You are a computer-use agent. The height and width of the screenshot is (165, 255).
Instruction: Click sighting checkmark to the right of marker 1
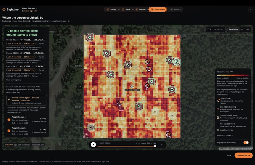139,106
